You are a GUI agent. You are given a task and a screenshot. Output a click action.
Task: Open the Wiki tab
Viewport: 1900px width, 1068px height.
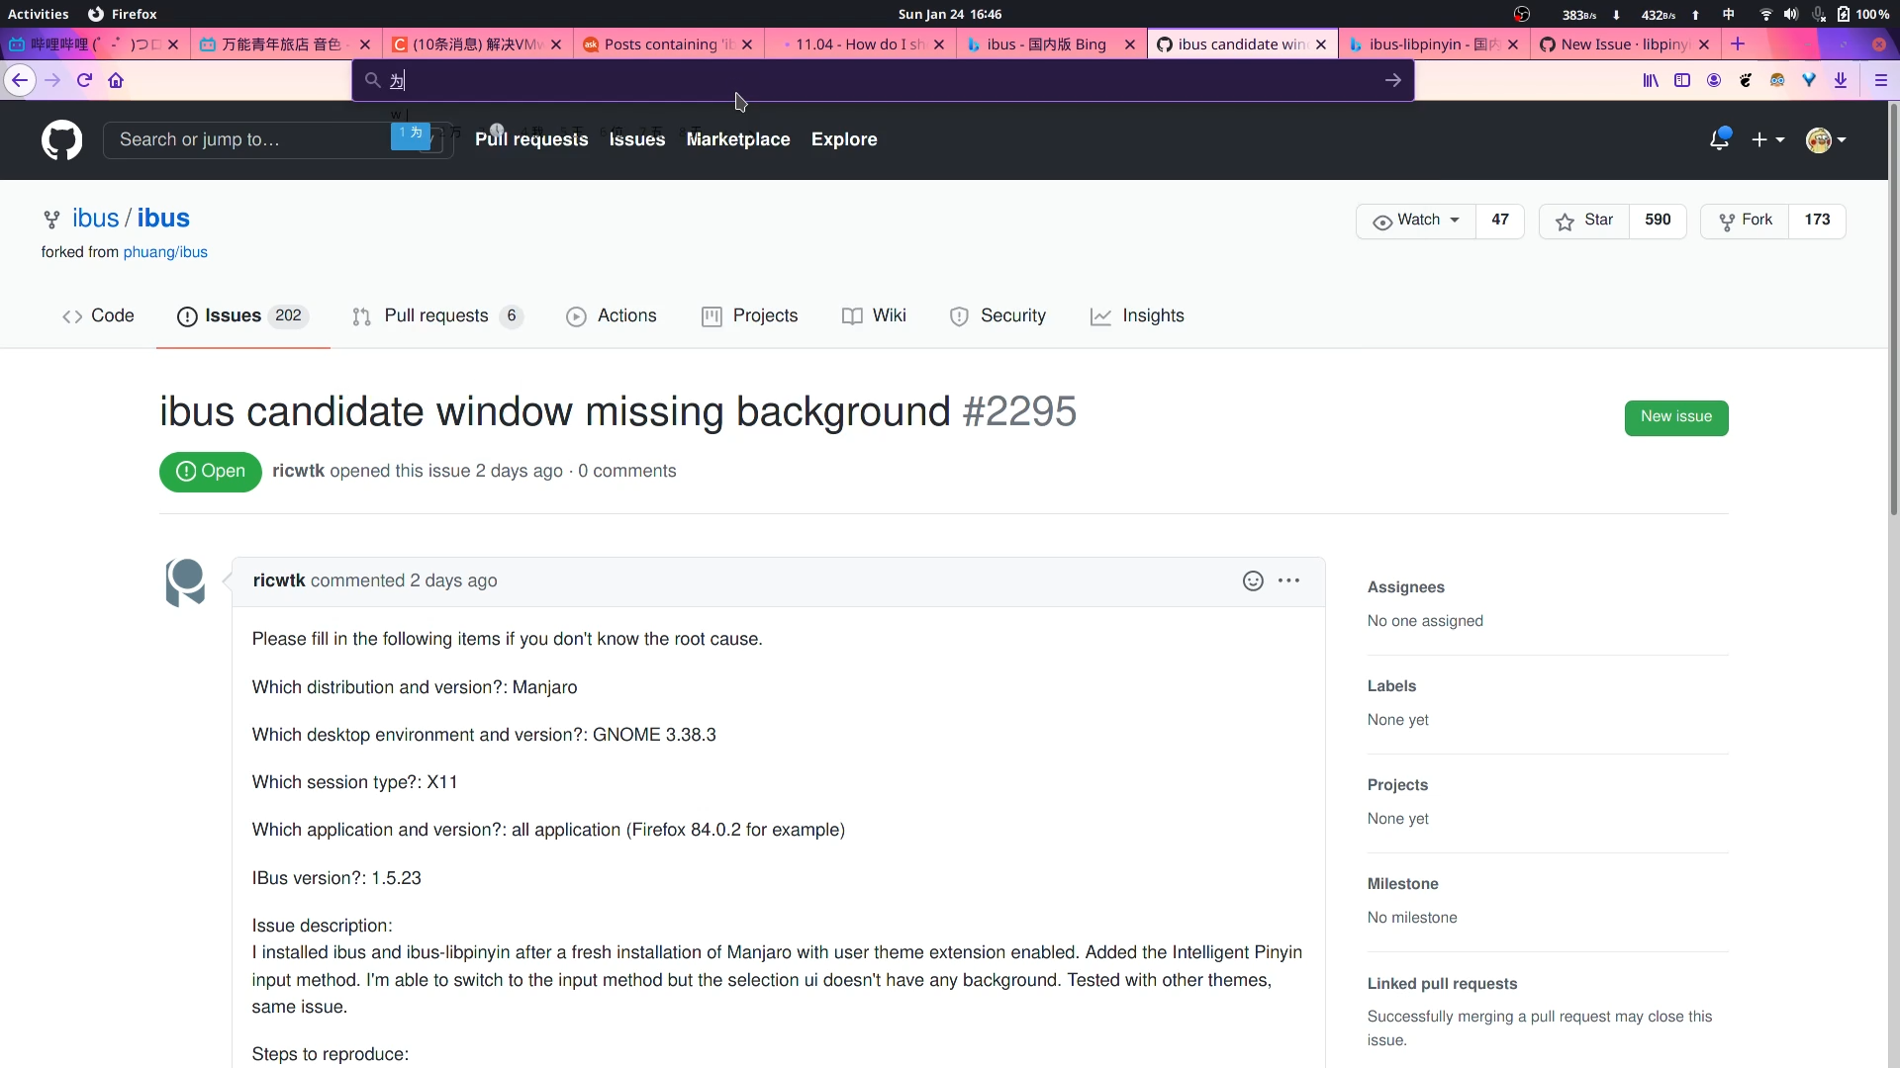[874, 315]
